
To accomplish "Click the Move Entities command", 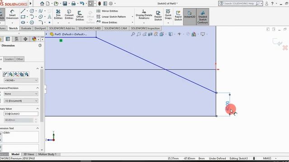I will [x=107, y=22].
